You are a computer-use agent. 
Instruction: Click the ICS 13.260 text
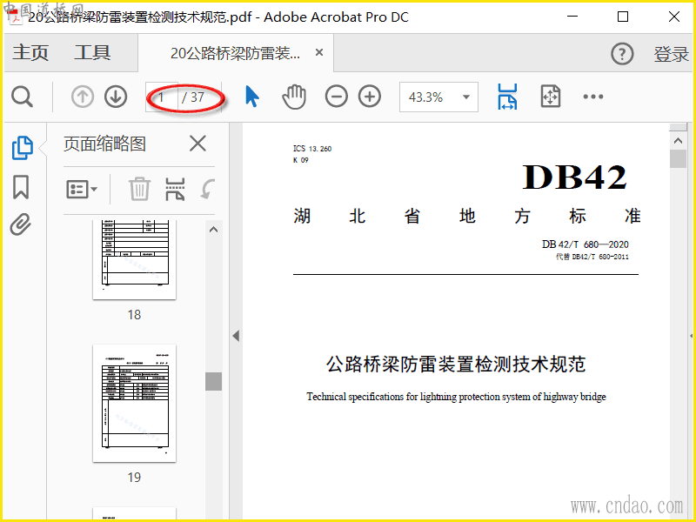pos(312,149)
